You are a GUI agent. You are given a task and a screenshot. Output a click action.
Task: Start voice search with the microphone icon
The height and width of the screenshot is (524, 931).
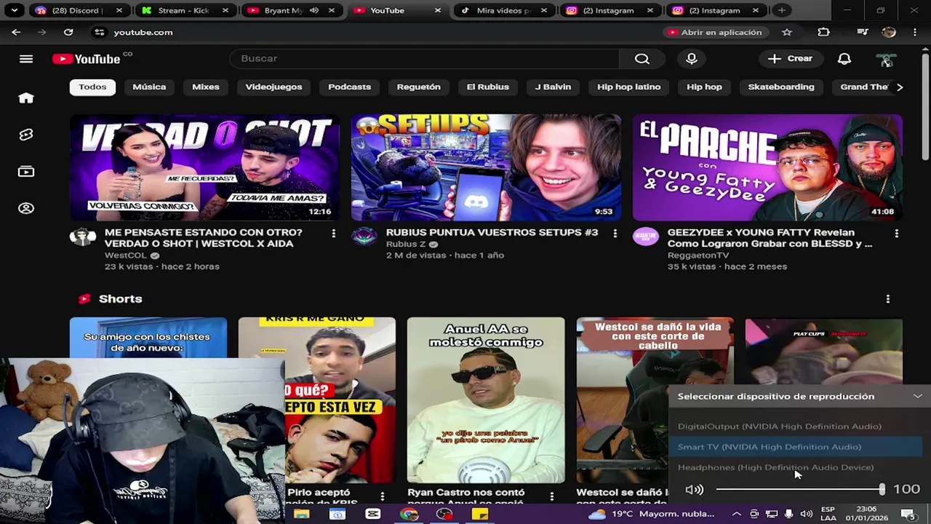click(692, 59)
